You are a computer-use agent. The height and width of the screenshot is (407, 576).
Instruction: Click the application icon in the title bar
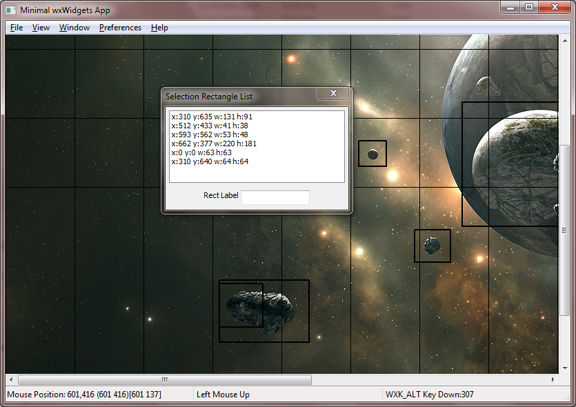point(11,10)
